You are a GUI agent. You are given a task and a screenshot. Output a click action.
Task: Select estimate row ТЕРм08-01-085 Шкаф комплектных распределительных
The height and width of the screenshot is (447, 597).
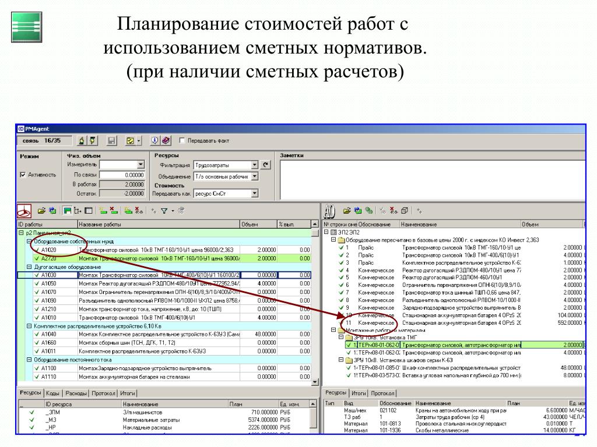(465, 368)
